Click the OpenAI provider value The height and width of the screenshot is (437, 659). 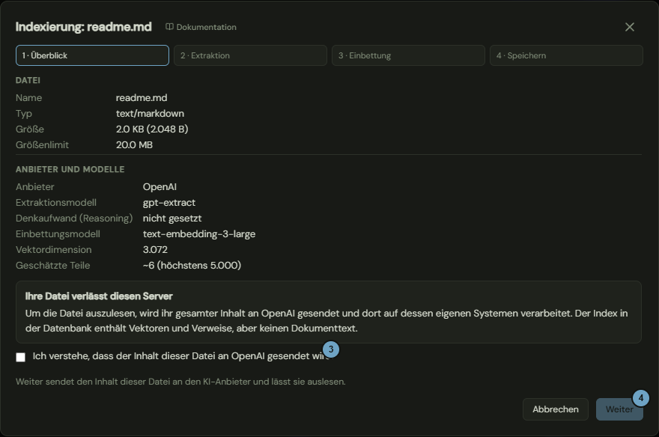tap(160, 187)
